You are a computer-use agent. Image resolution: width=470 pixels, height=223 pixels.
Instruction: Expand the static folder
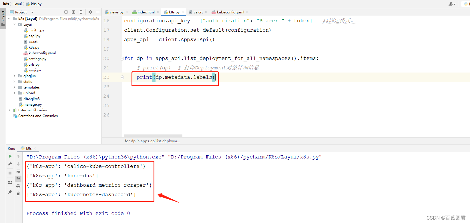(15, 82)
